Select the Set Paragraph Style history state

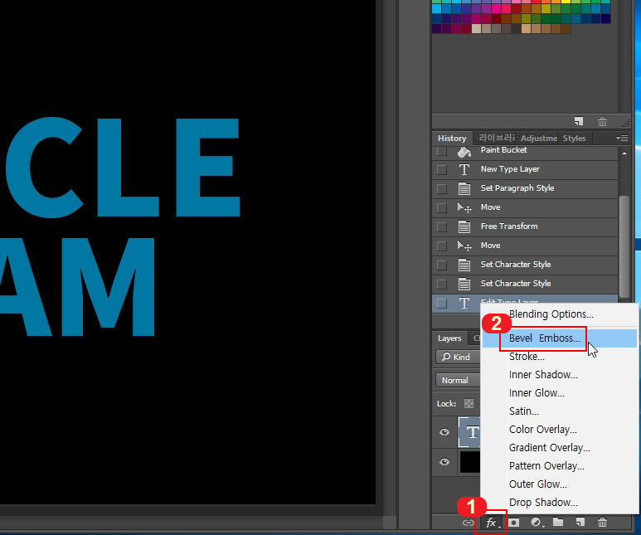[x=525, y=188]
